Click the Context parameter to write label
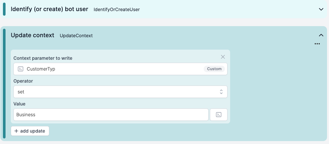 pyautogui.click(x=43, y=58)
